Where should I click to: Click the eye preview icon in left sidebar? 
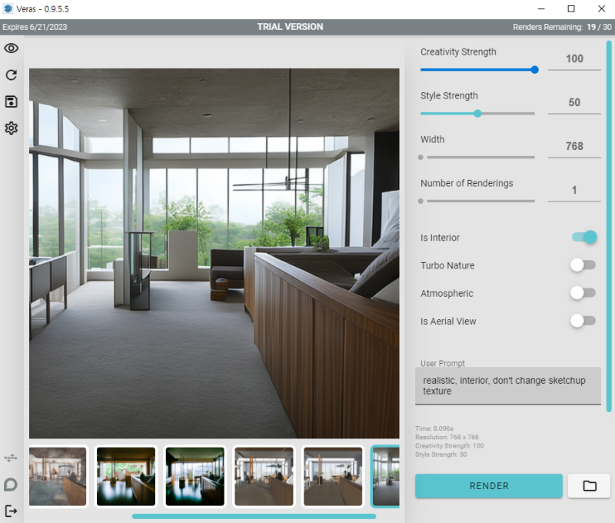coord(12,48)
